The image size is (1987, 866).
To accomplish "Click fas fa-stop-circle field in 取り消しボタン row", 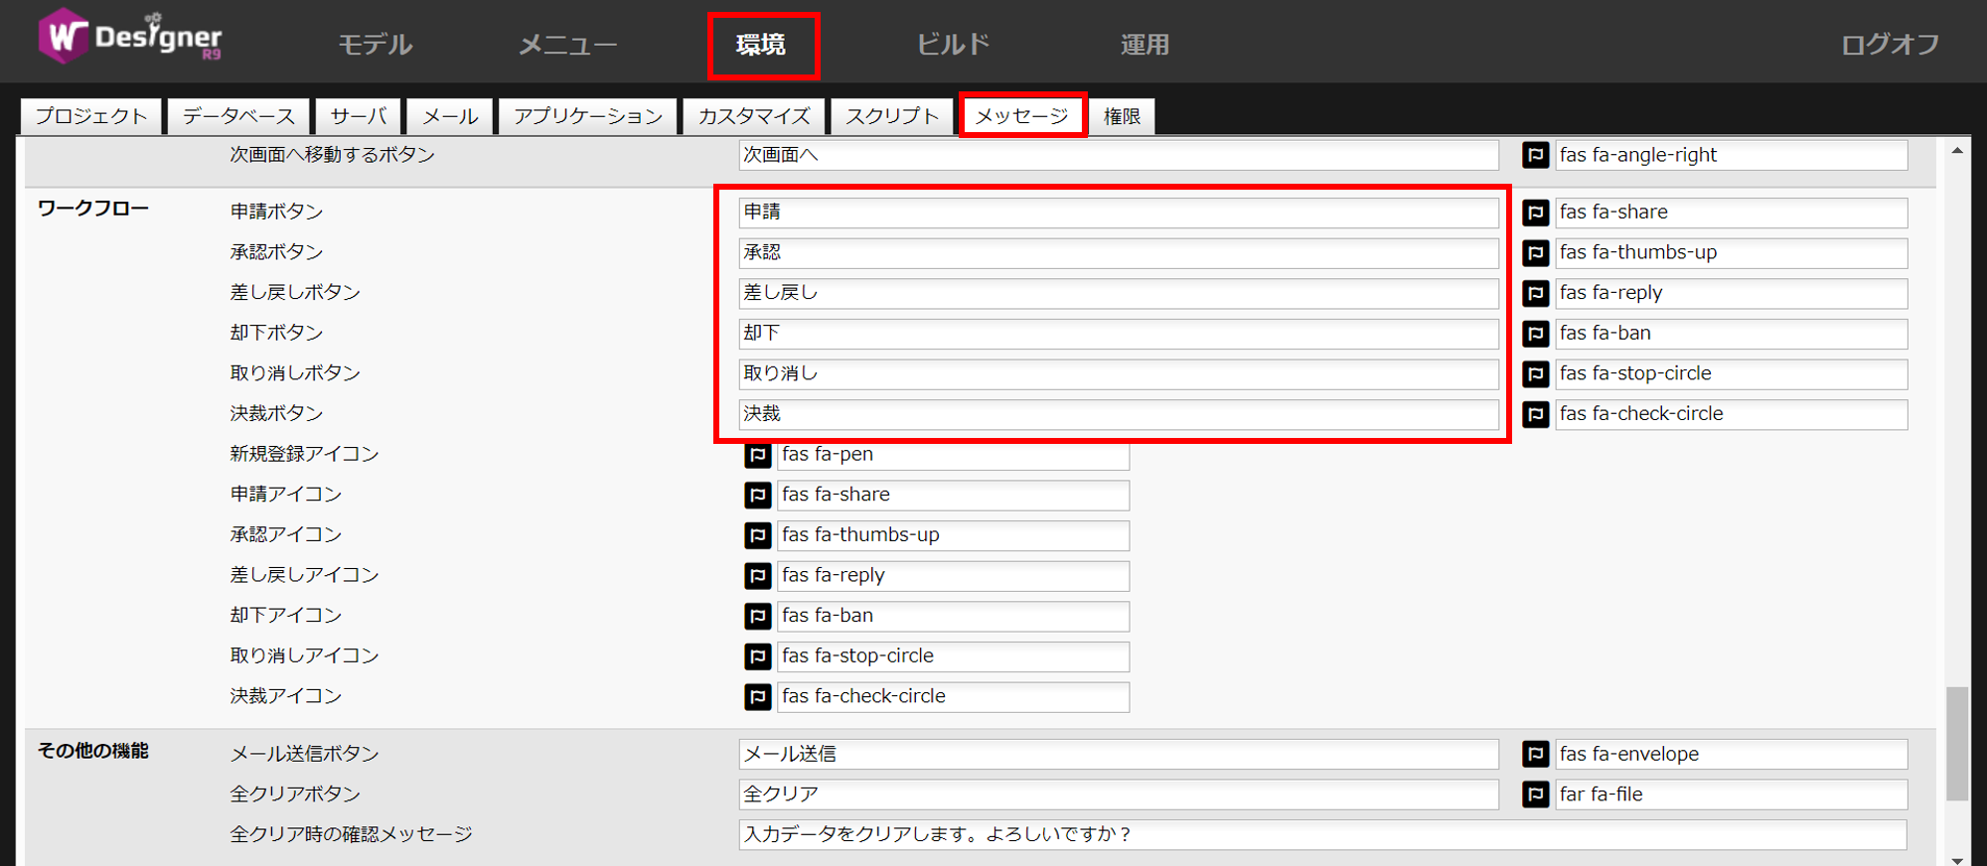I will (1731, 374).
